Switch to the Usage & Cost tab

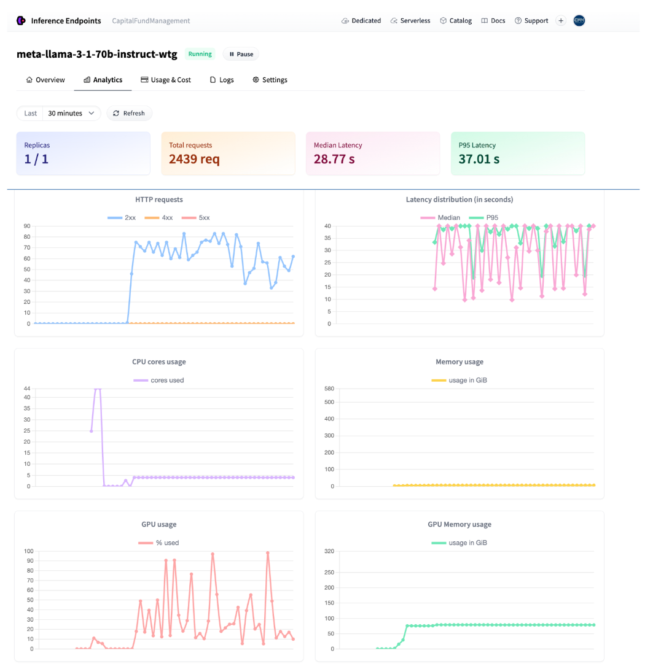click(x=166, y=80)
